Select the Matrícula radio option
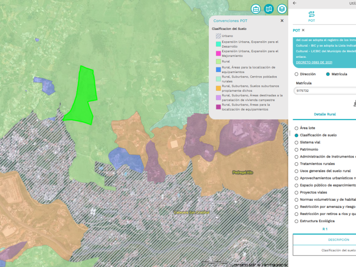This screenshot has height=267, width=356. coord(328,74)
